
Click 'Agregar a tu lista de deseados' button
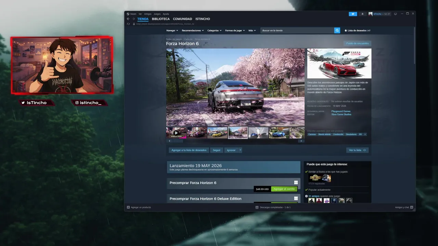(189, 150)
